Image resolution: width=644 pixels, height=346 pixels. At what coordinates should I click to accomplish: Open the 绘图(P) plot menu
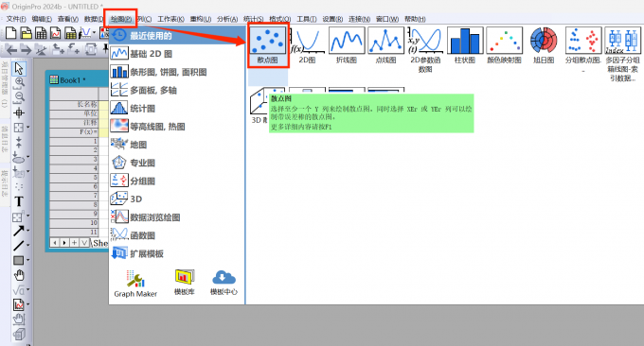(x=120, y=19)
